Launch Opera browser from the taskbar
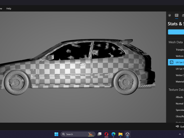184x138 pixels. 107,134
